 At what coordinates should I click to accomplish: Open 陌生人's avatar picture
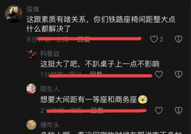coord(31,89)
